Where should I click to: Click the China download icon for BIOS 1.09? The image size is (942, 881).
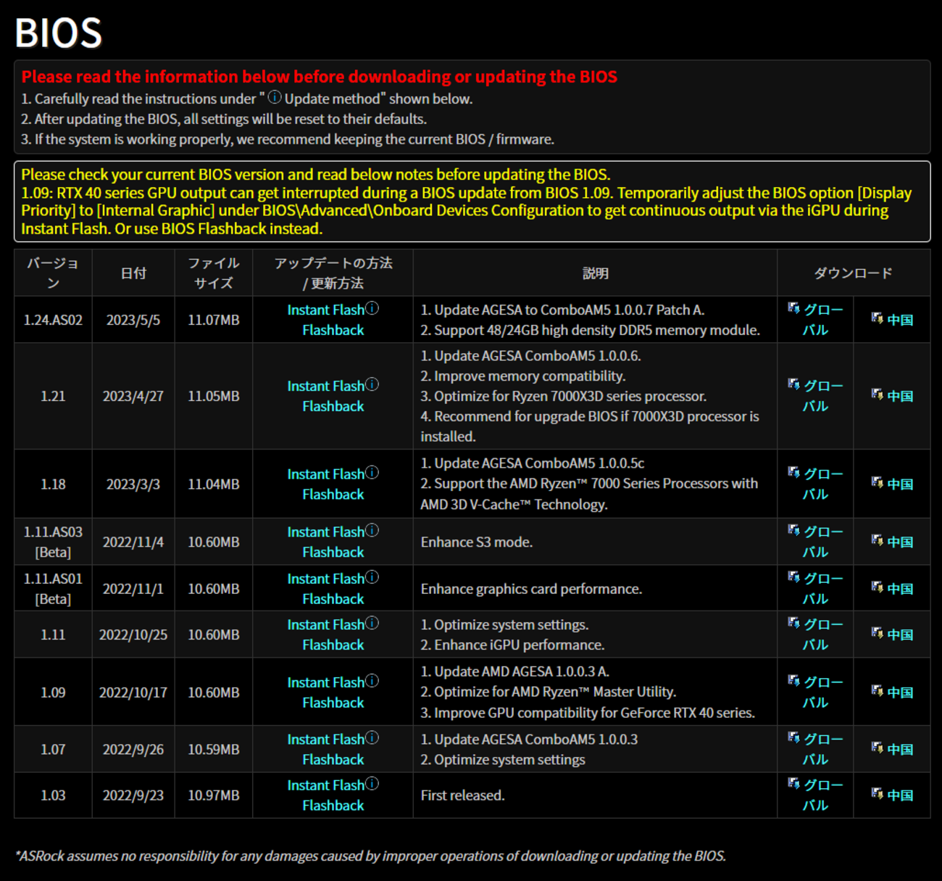pyautogui.click(x=878, y=691)
